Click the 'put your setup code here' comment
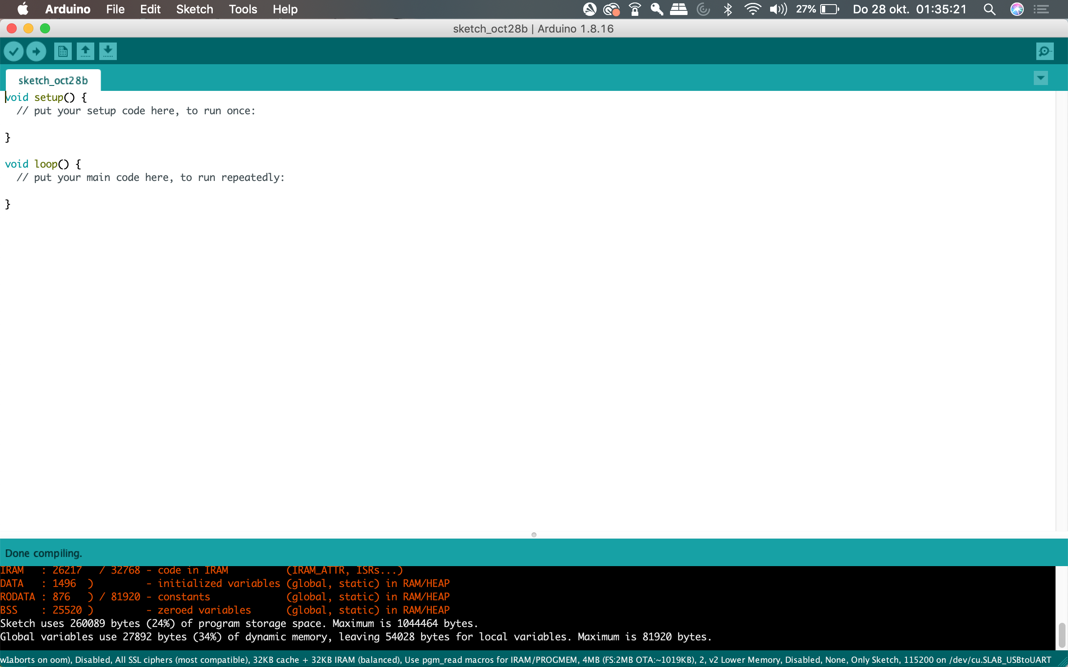The width and height of the screenshot is (1068, 667). click(136, 111)
